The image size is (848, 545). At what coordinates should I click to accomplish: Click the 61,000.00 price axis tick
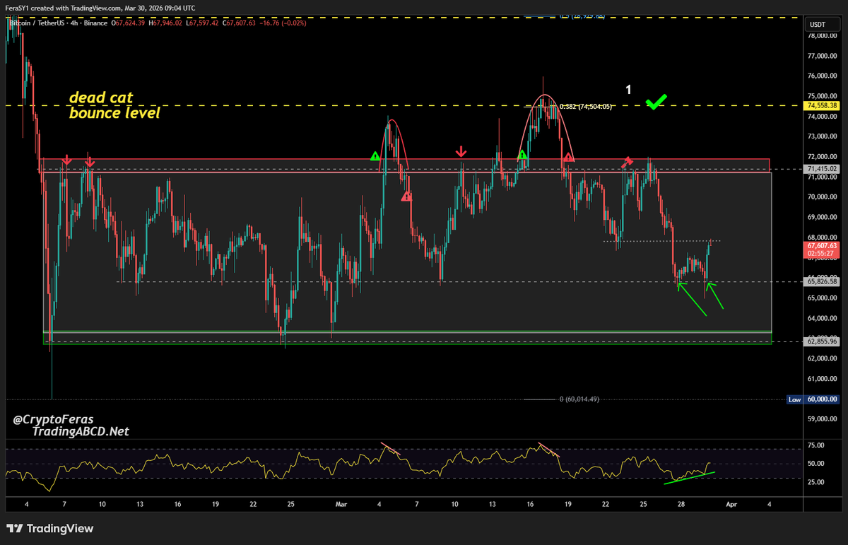(x=823, y=379)
